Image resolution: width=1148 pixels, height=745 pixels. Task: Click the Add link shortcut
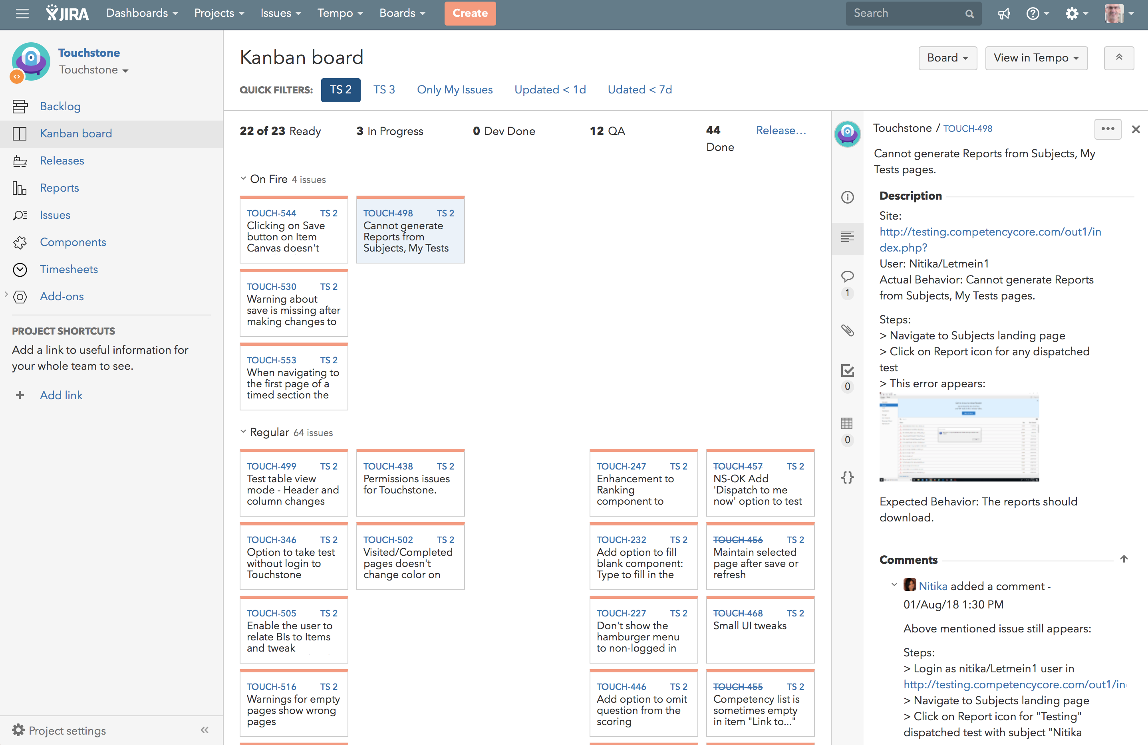coord(61,395)
